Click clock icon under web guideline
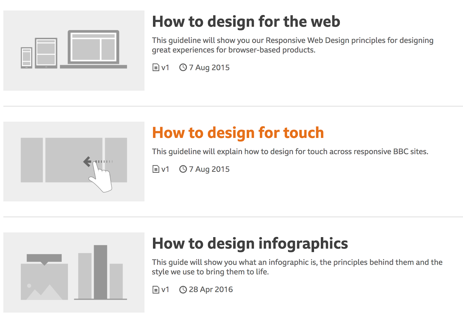 click(x=183, y=67)
